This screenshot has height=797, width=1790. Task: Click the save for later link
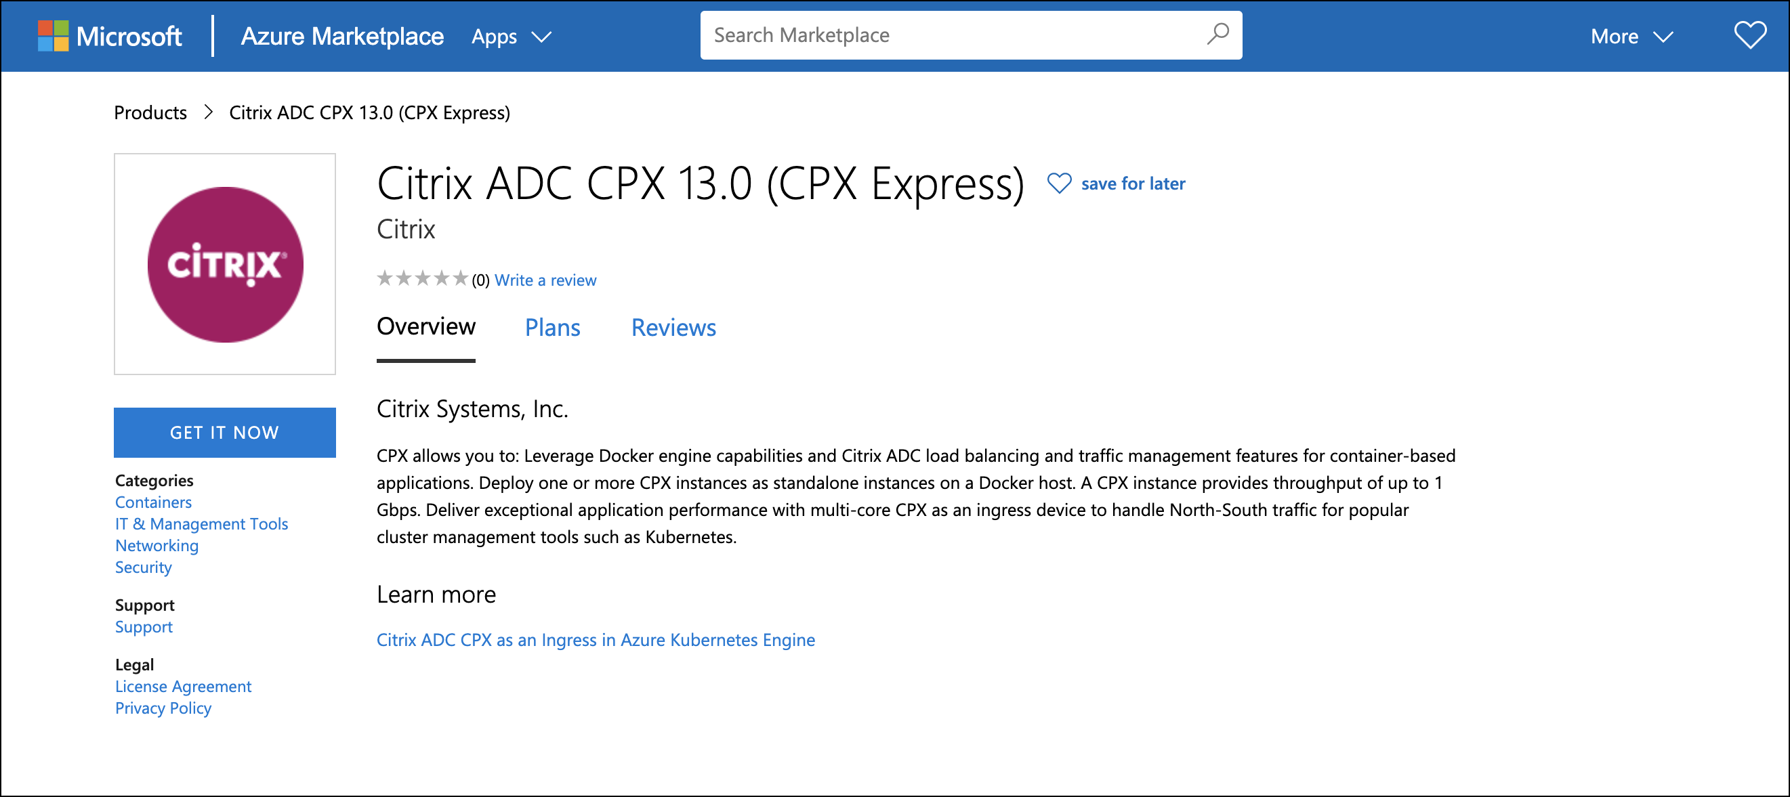click(x=1133, y=184)
